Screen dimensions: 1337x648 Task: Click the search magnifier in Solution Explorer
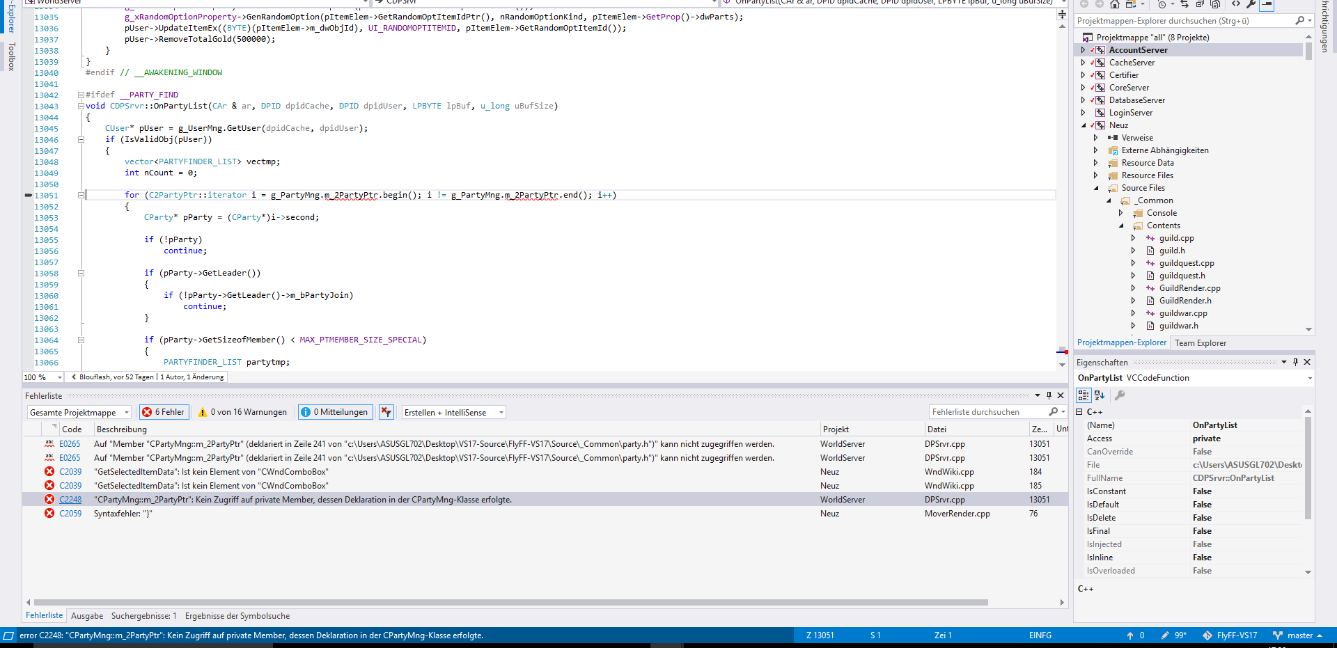tap(1299, 21)
